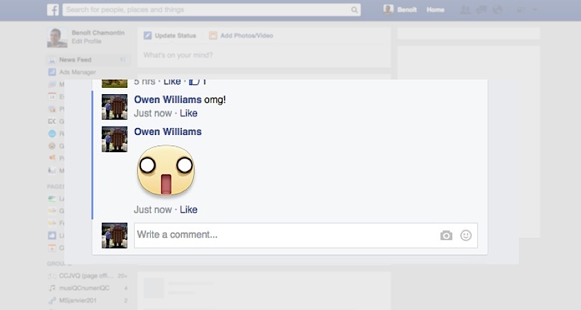Click Update Status pencil icon
581x310 pixels.
pyautogui.click(x=147, y=35)
